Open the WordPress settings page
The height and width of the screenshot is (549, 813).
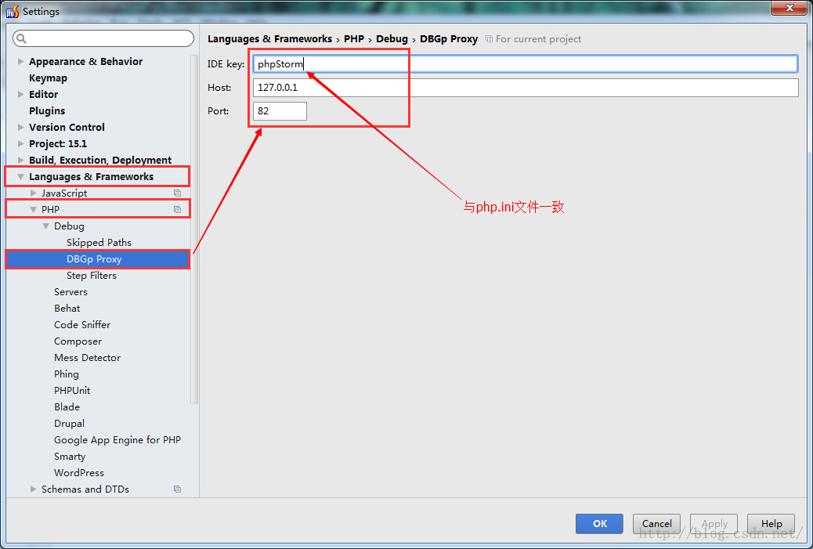[x=79, y=473]
